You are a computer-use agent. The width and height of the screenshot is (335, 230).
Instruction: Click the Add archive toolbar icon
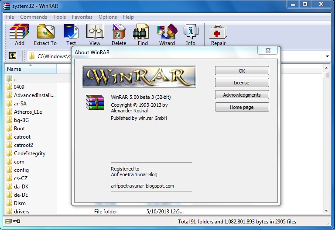coord(19,34)
